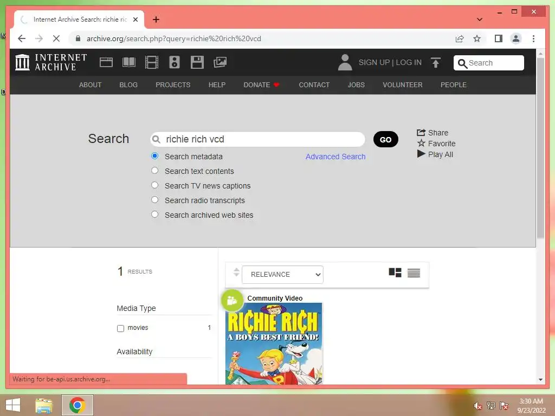Viewport: 555px width, 416px height.
Task: Open the Web archive icon
Action: click(106, 62)
